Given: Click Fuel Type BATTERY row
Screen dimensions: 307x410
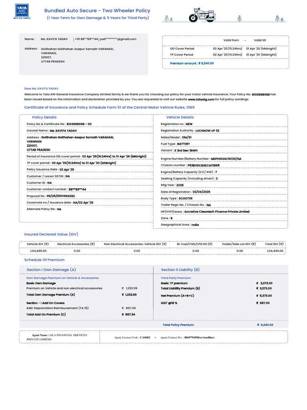Looking at the screenshot, I should (x=175, y=144).
